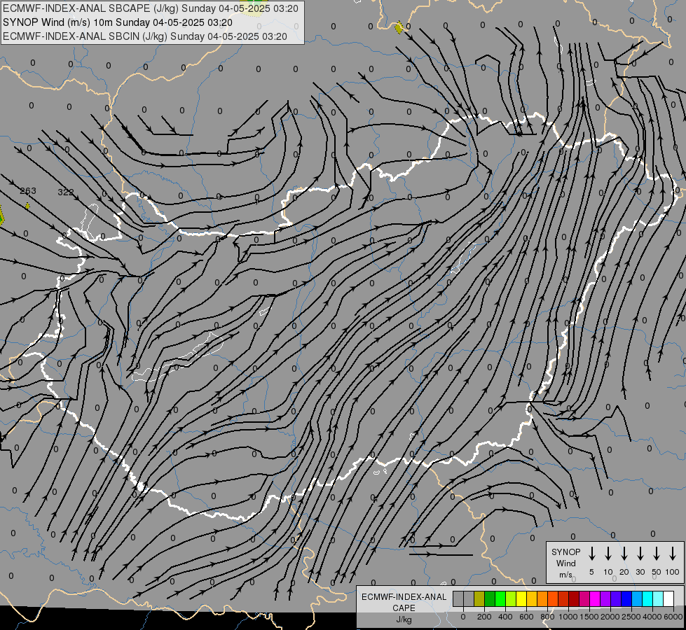Viewport: 686px width, 630px height.
Task: Select the dark red CAPE swatch
Action: (x=574, y=598)
